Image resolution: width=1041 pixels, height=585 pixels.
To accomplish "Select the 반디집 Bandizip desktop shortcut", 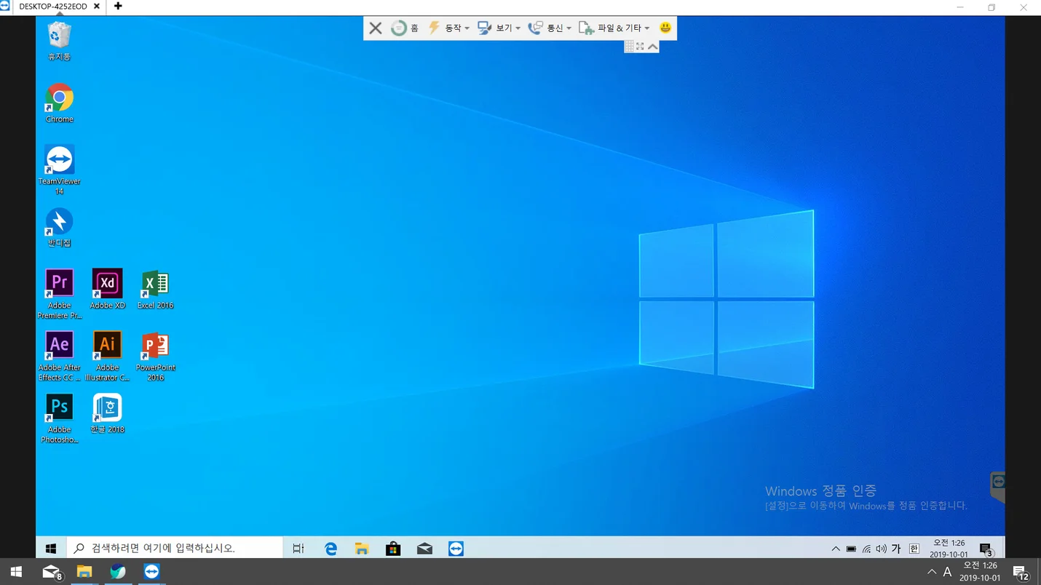I will click(59, 228).
